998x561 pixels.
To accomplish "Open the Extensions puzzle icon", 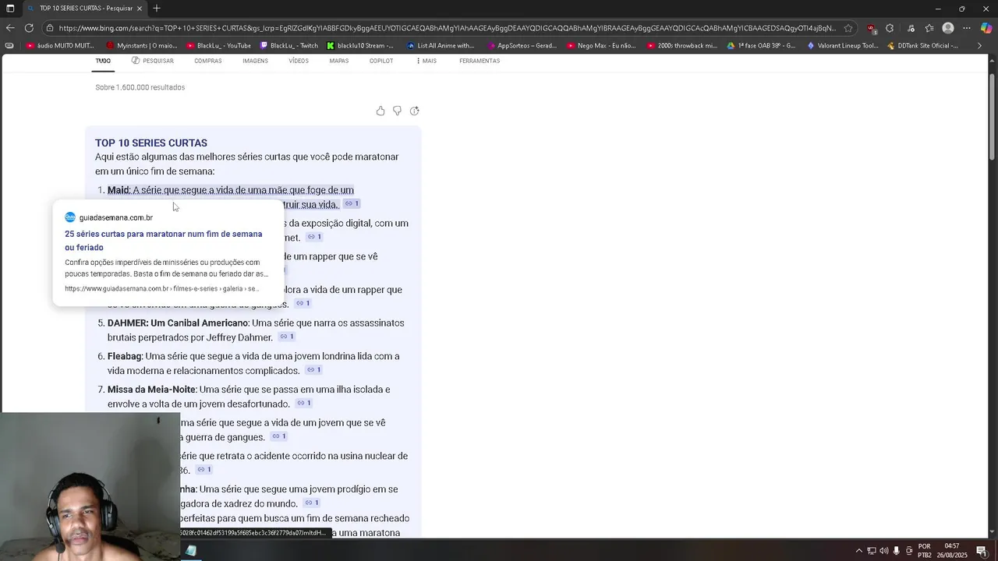I will click(890, 28).
